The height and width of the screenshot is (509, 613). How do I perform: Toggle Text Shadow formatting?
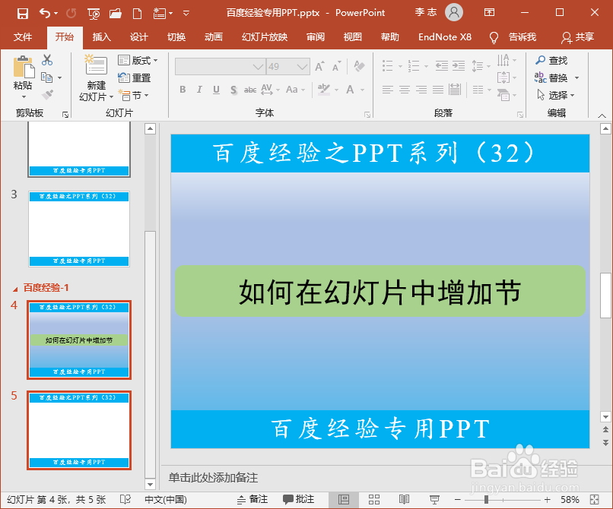[233, 90]
